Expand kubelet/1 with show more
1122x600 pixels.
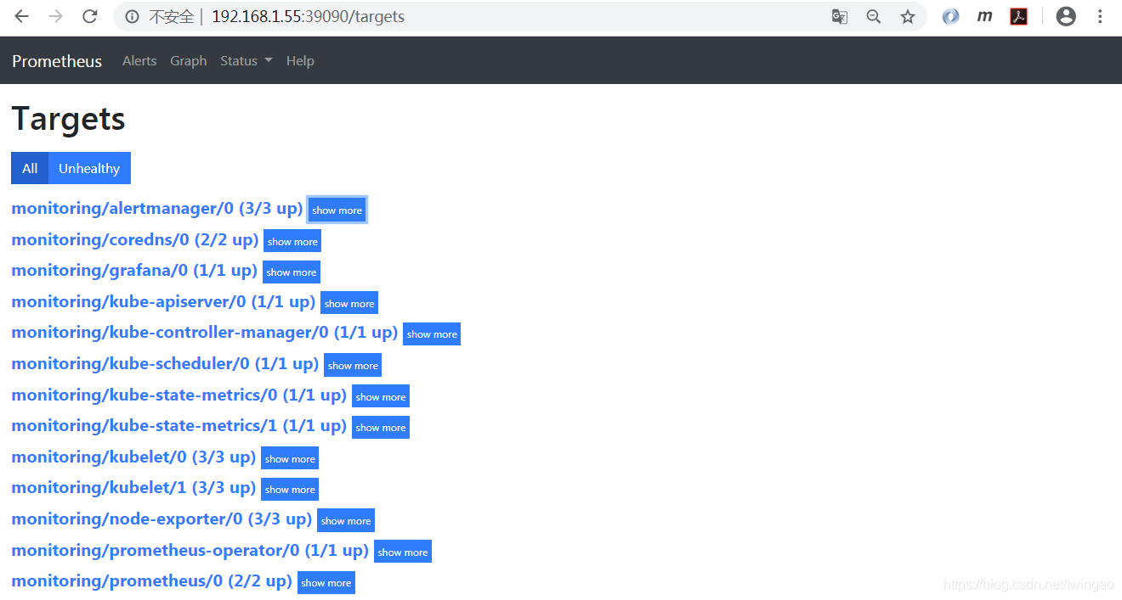[290, 489]
